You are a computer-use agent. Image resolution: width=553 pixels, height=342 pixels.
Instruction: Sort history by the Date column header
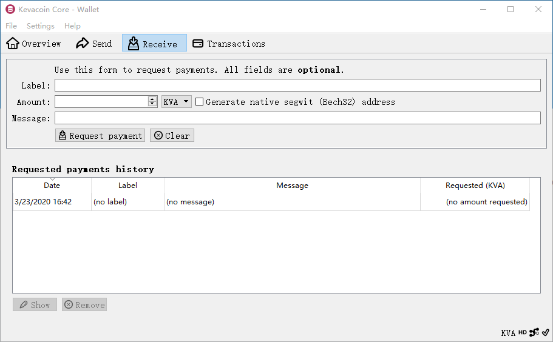52,186
